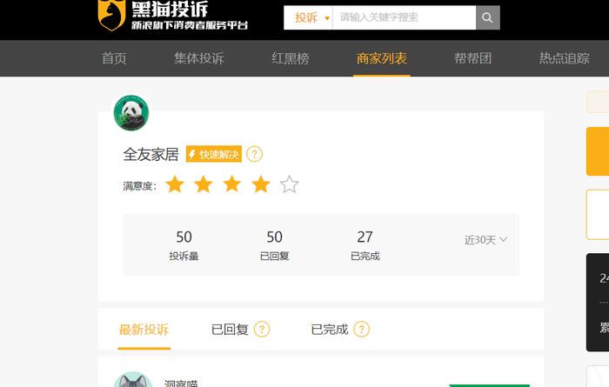Open 集体投诉 navigation item
The width and height of the screenshot is (609, 387).
pyautogui.click(x=199, y=58)
